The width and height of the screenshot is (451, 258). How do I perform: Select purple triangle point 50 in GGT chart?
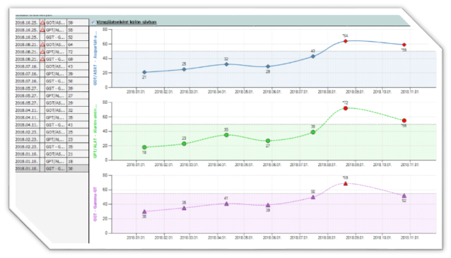[313, 197]
